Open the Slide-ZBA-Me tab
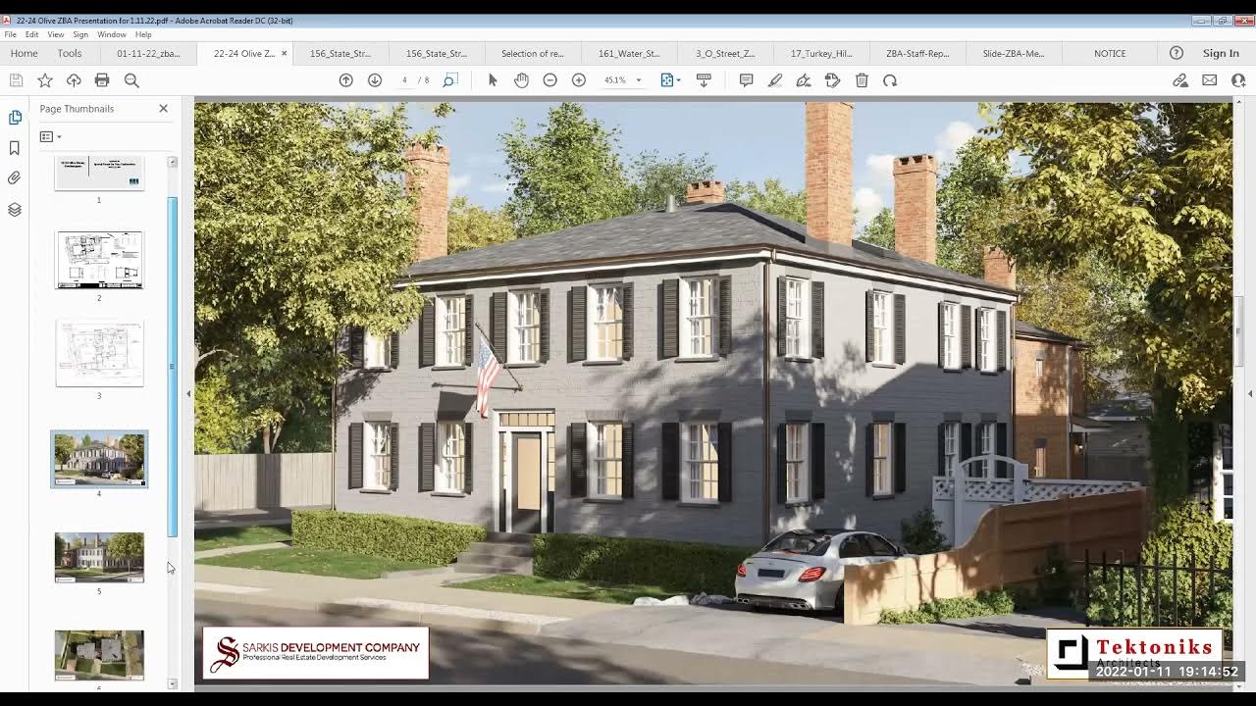 click(1014, 53)
